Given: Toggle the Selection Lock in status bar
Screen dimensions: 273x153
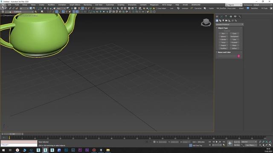Looking at the screenshot, I should tap(151, 142).
